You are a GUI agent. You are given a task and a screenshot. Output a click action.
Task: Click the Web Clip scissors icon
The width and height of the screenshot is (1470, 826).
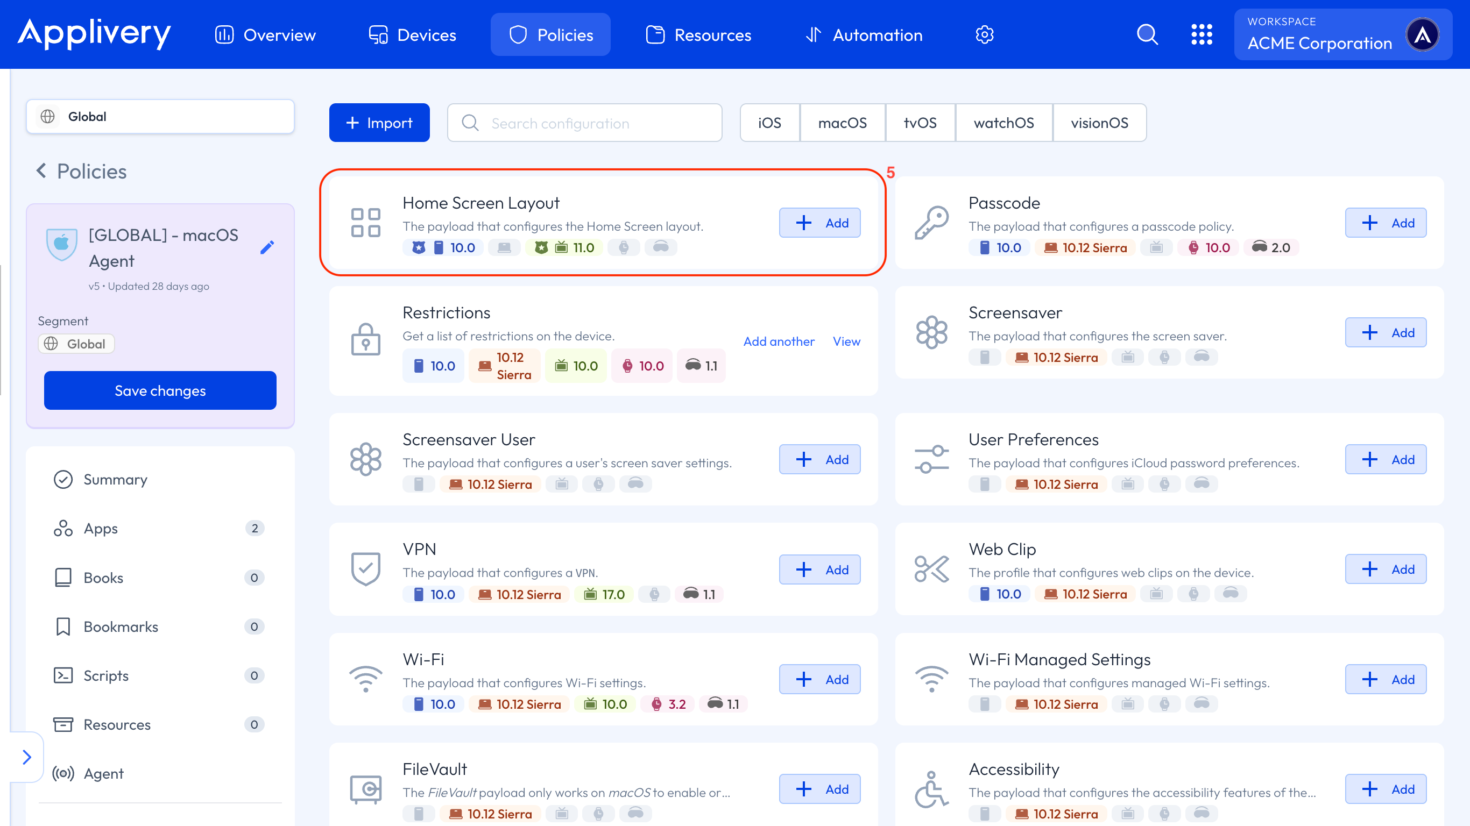click(931, 569)
